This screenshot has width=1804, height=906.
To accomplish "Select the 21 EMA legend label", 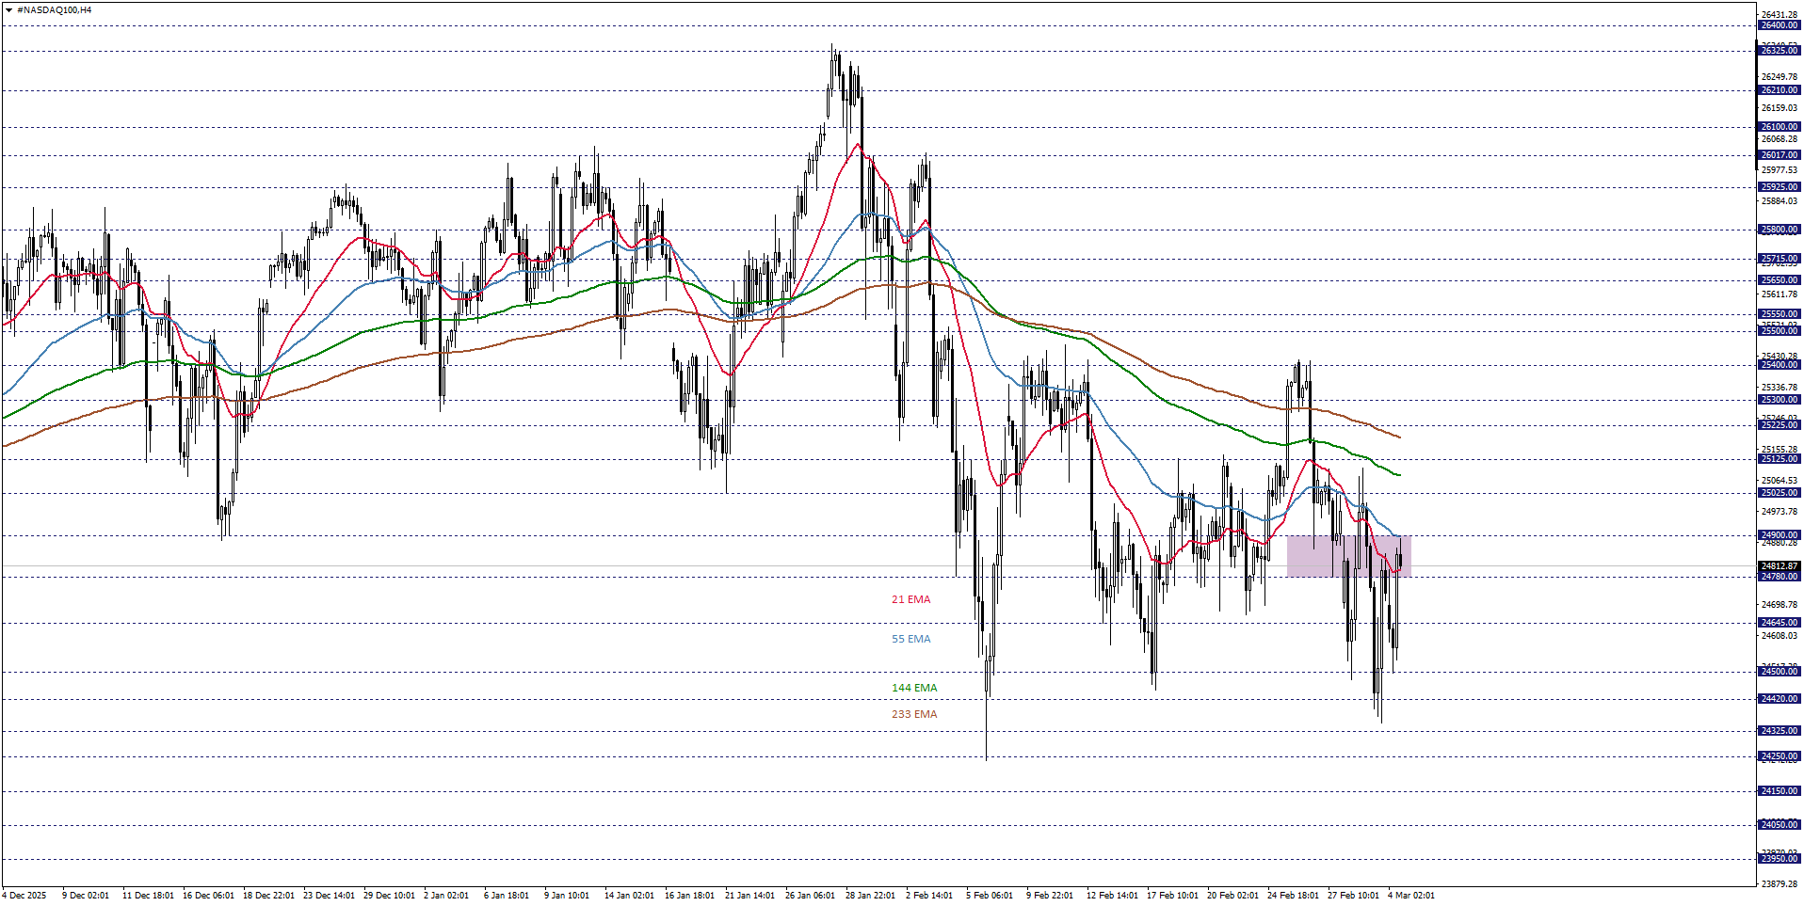I will (x=910, y=598).
